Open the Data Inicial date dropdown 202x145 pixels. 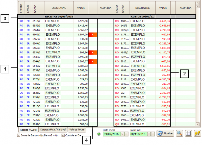pos(122,134)
